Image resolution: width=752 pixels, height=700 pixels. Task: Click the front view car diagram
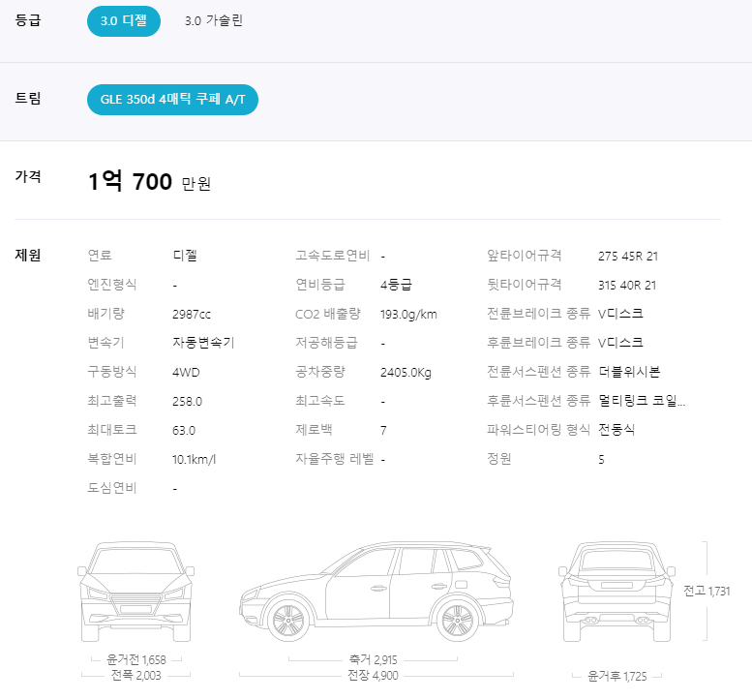136,592
